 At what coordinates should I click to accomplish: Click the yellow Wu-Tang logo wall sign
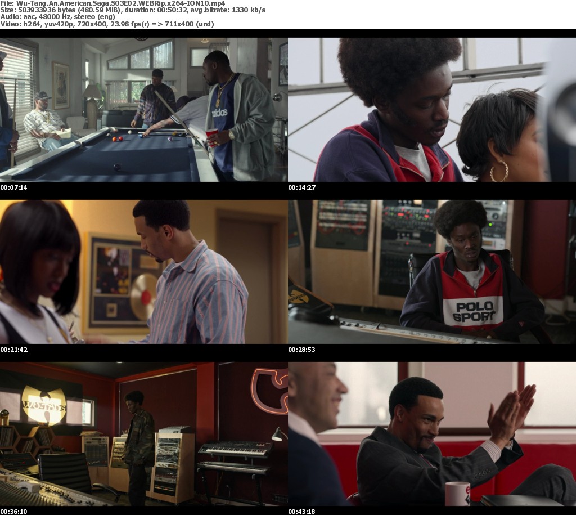click(43, 403)
